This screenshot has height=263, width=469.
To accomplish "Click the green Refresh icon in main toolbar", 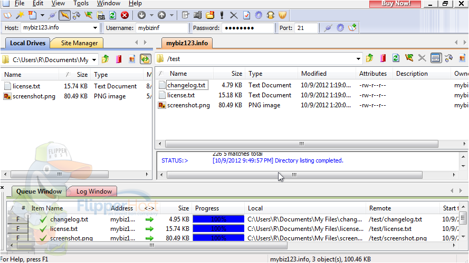I will (113, 15).
